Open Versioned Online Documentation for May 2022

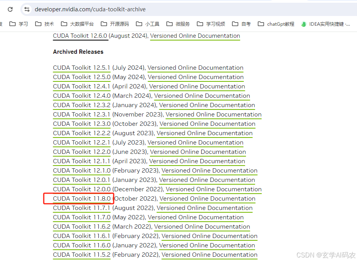coord(196,217)
